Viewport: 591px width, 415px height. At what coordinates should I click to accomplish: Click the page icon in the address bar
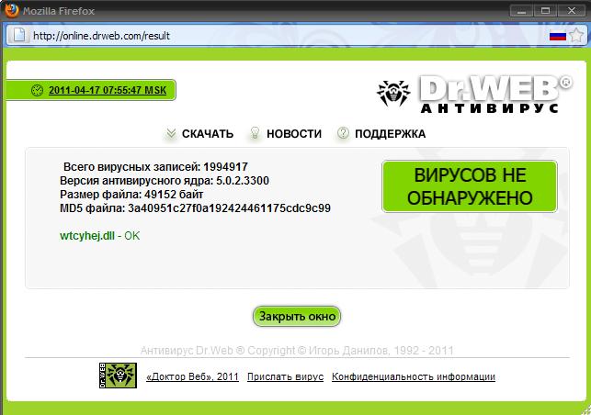coord(20,36)
